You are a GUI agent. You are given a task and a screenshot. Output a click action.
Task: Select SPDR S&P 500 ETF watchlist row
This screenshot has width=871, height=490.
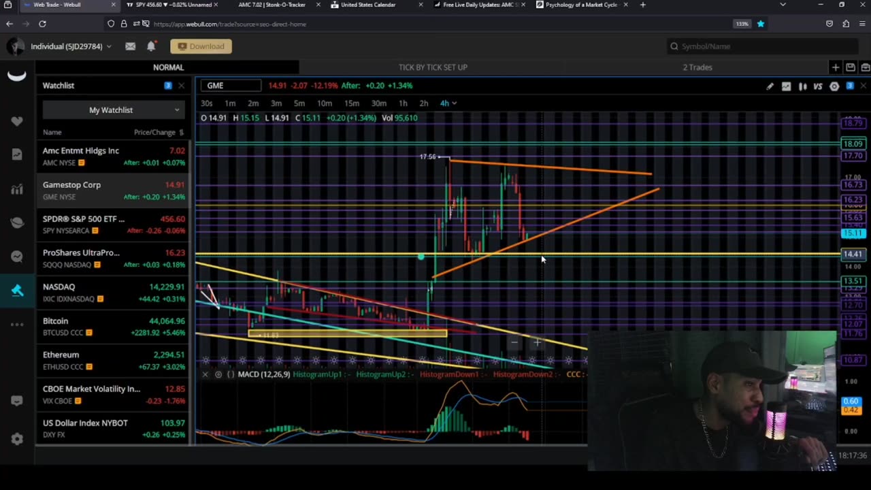(x=113, y=225)
